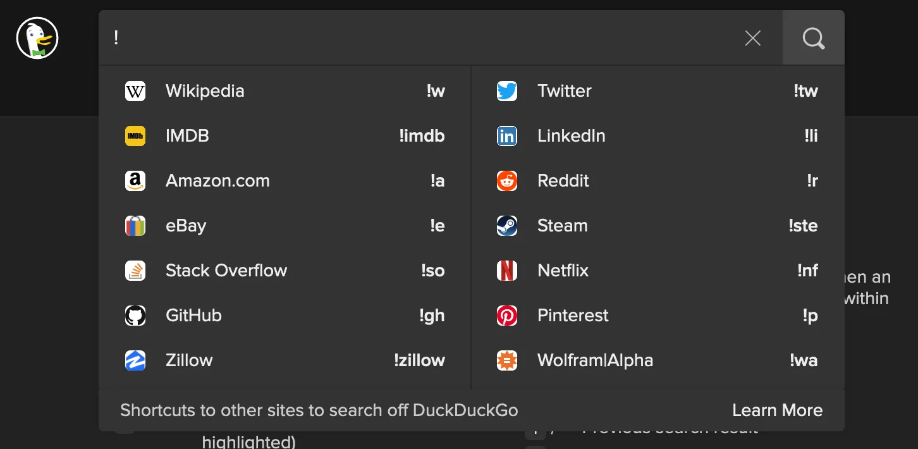Click the DuckDuckGo duck logo
This screenshot has width=918, height=449.
coord(36,37)
